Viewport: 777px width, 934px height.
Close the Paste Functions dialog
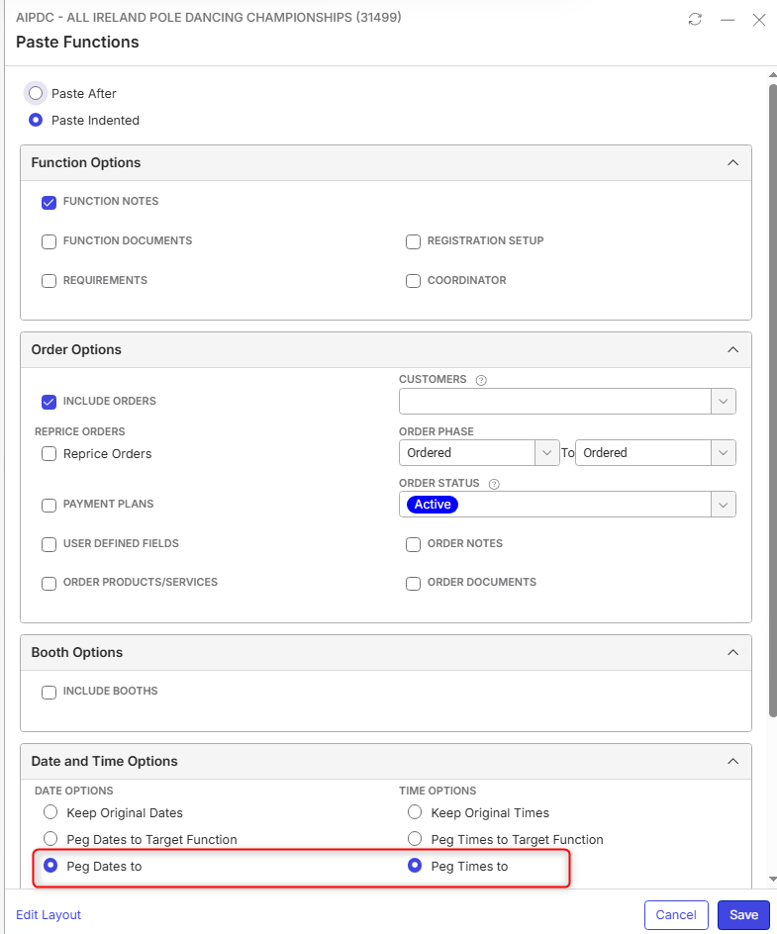(759, 20)
